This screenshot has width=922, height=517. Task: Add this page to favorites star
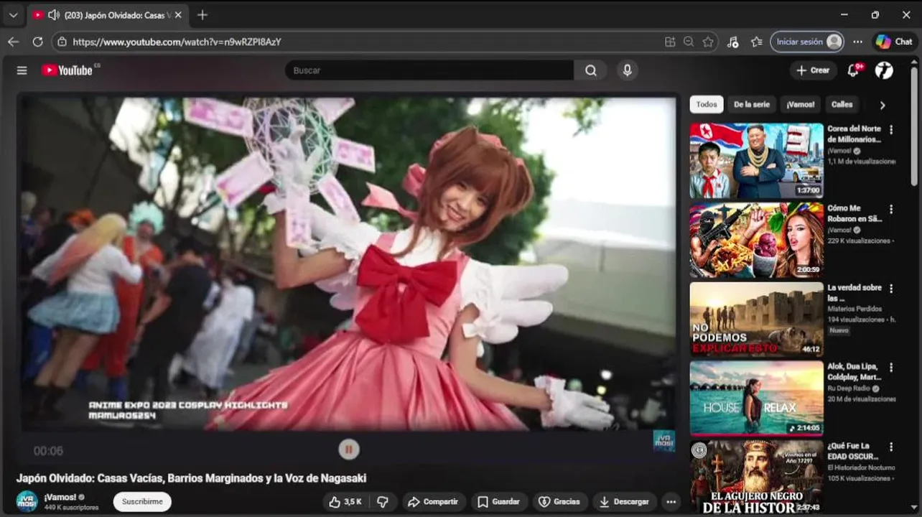[708, 42]
